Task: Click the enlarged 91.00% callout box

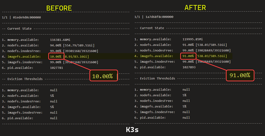Action: 240,75
